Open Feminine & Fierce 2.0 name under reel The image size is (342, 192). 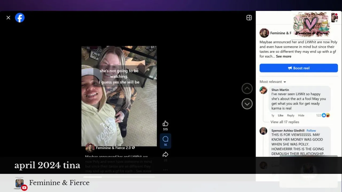pyautogui.click(x=113, y=148)
